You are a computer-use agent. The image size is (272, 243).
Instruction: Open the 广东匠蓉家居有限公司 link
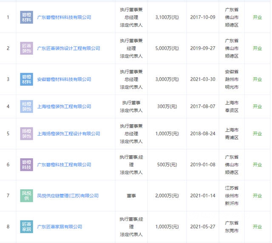(x=59, y=226)
